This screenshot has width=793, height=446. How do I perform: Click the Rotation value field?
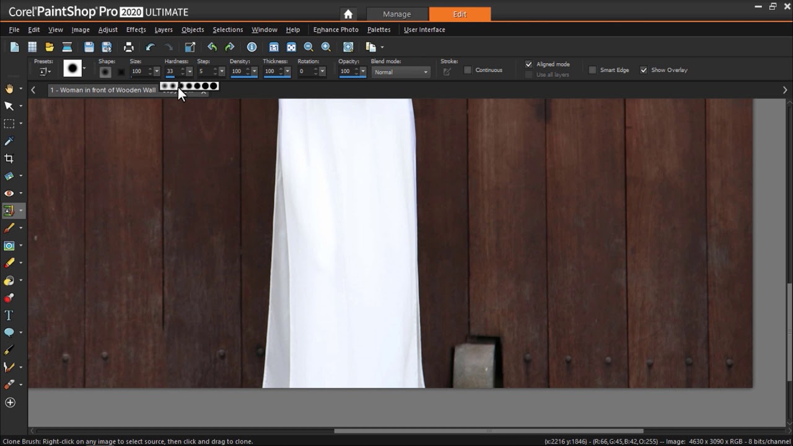click(307, 71)
